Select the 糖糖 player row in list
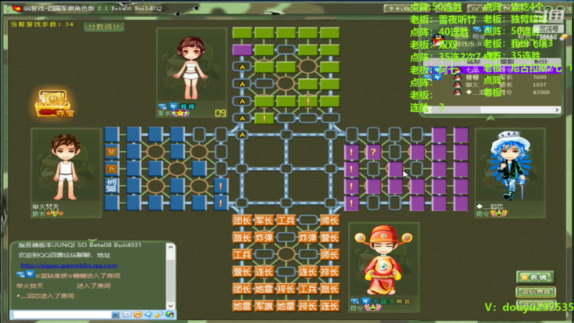 (x=492, y=78)
